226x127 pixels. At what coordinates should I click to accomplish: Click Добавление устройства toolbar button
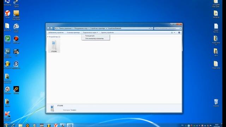point(56,32)
